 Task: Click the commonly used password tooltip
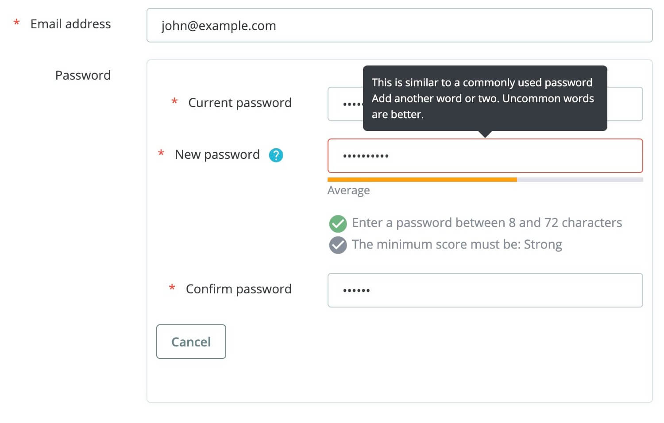click(485, 98)
